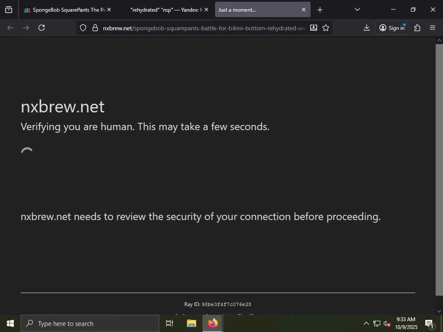Open muted volume tray icon
The image size is (443, 332).
pos(387,323)
